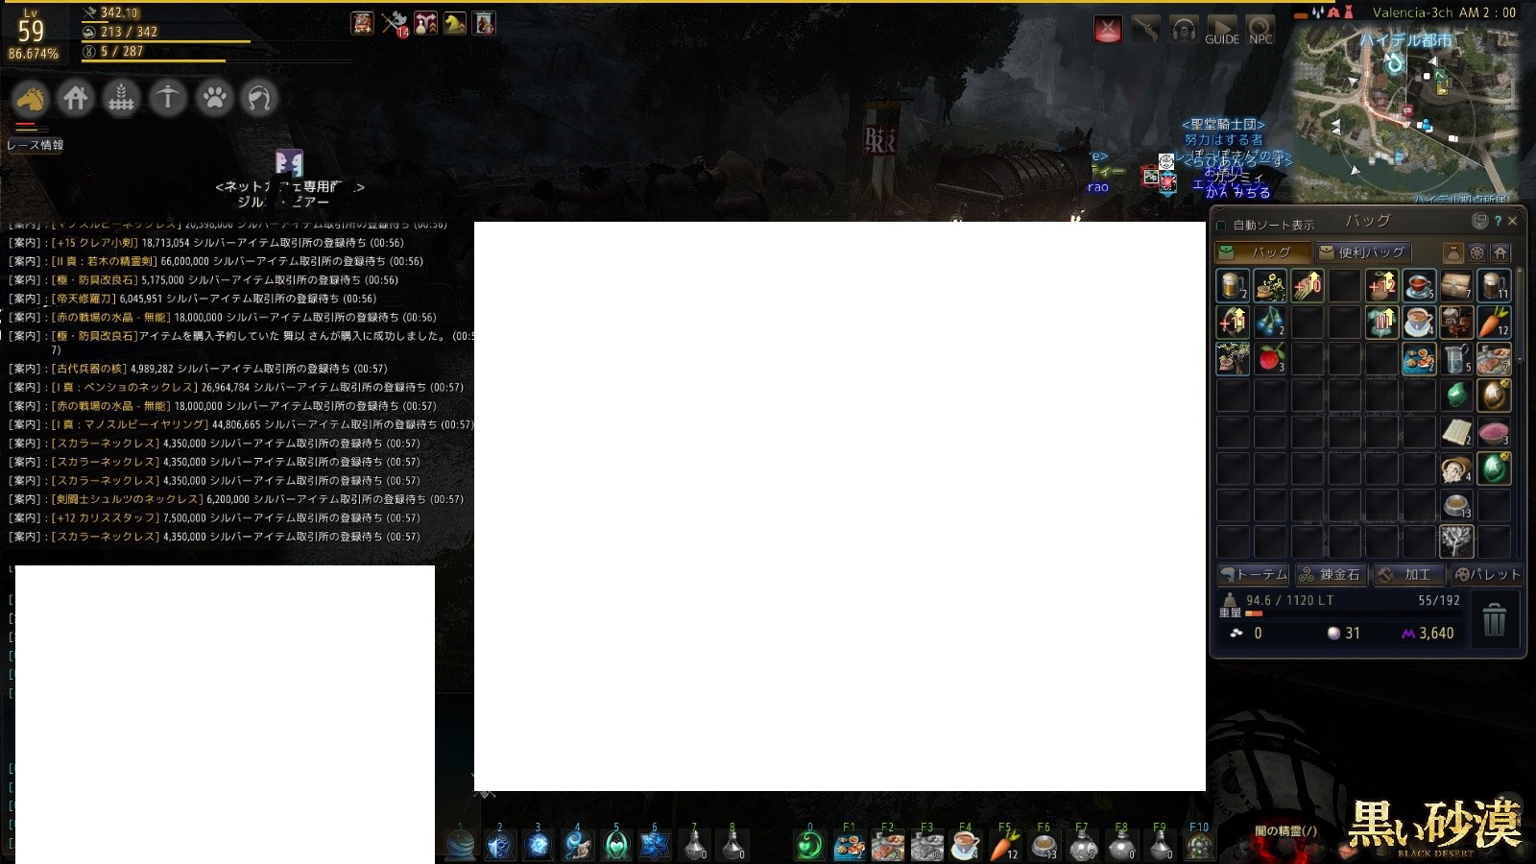The height and width of the screenshot is (864, 1536).
Task: Open the pet paw icon
Action: coord(214,98)
